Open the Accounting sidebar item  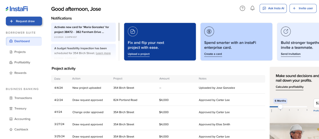22,119
